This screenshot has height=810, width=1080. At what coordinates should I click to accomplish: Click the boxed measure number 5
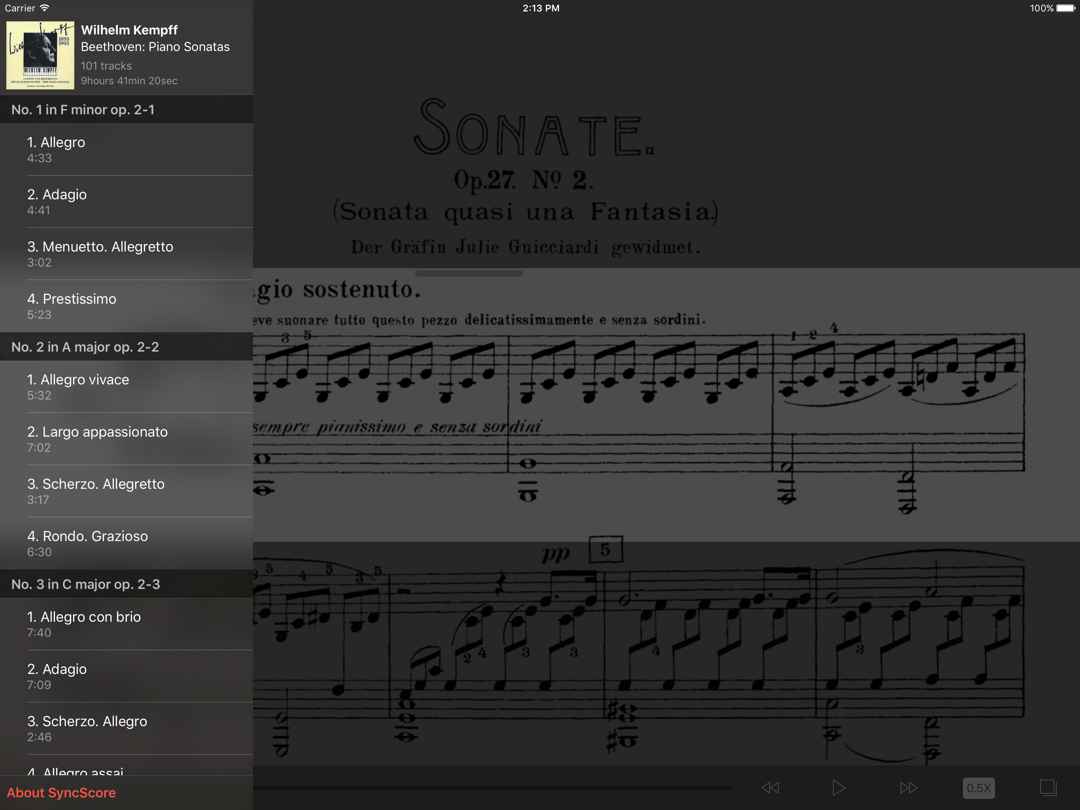[605, 550]
